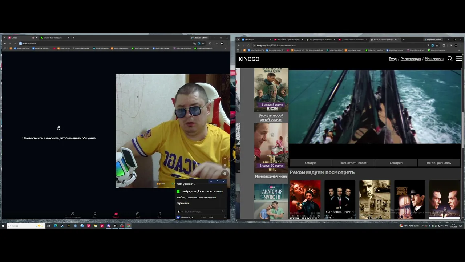Send the chat message with the arrow icon
465x262 pixels.
click(223, 211)
